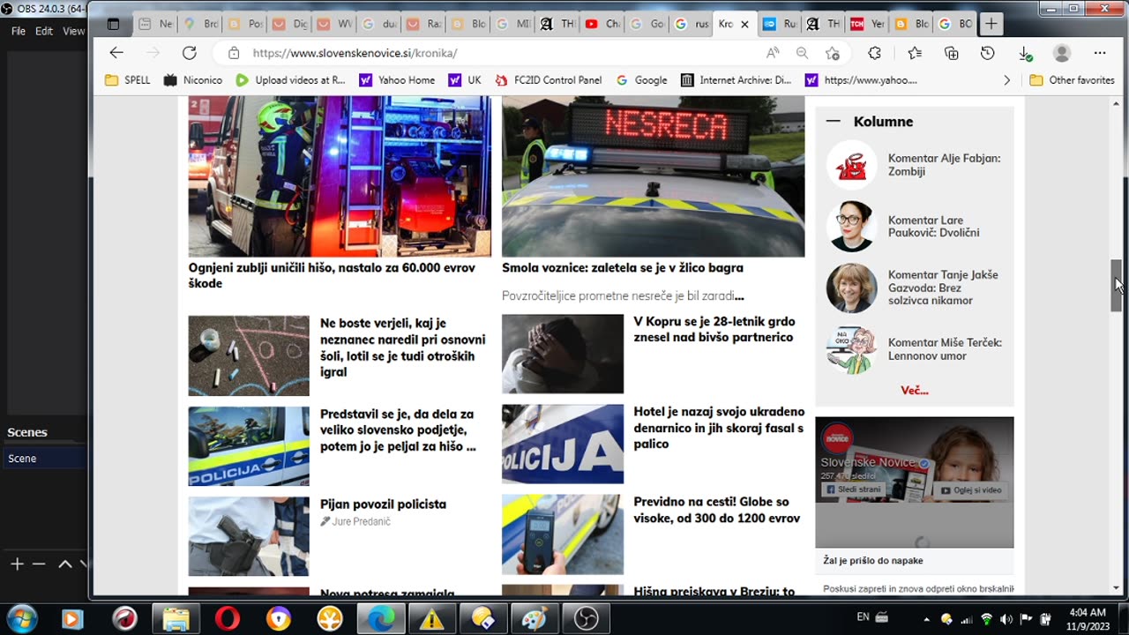Screen dimensions: 1129x635
Task: Open the system volume control
Action: point(1006,619)
